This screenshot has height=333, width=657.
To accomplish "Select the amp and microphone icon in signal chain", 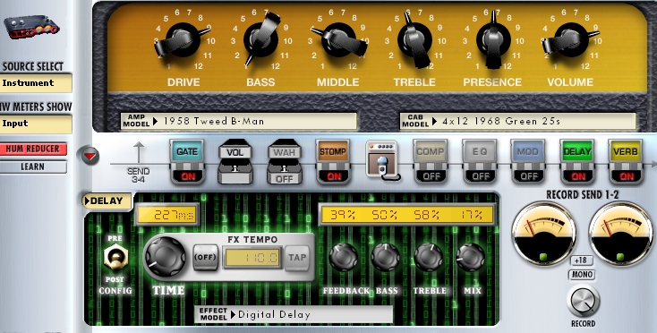I will (382, 161).
